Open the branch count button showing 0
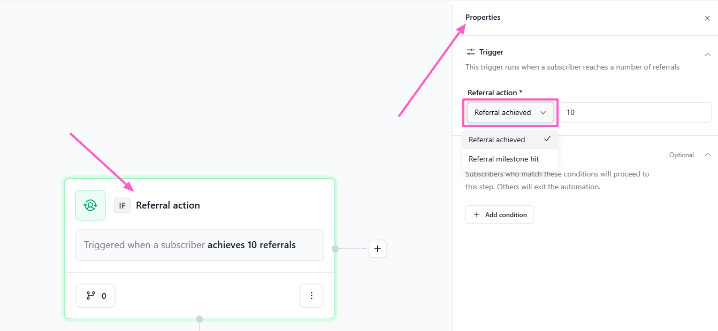The height and width of the screenshot is (331, 718). pos(96,296)
